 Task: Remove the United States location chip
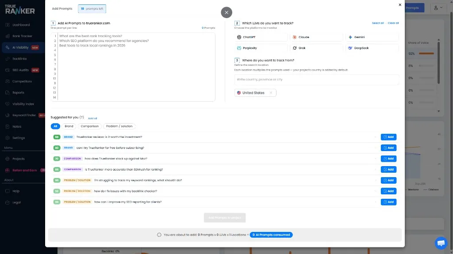coord(271,93)
